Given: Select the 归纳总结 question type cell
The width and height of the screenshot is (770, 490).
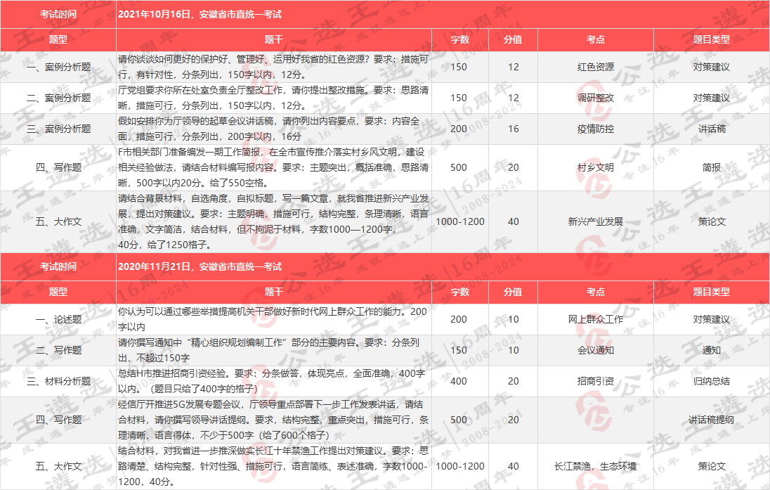Looking at the screenshot, I should click(711, 381).
